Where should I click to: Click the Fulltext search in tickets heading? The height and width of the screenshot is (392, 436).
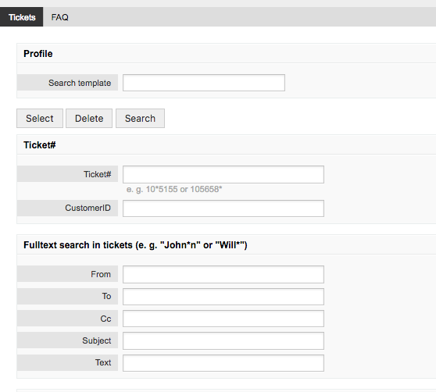[x=135, y=245]
